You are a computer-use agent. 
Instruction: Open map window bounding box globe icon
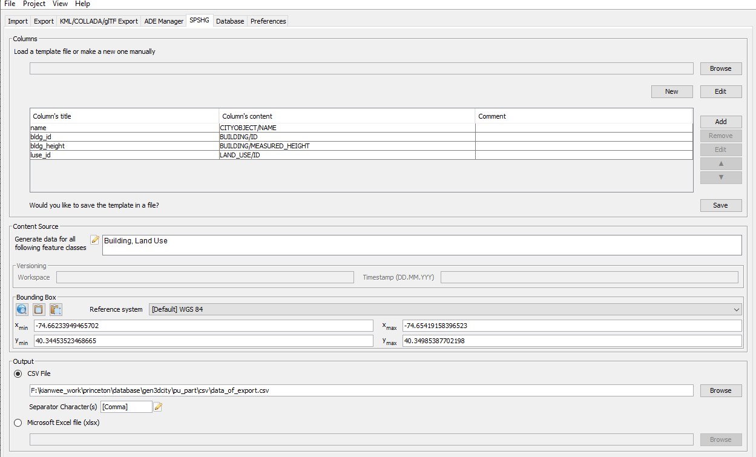(22, 309)
